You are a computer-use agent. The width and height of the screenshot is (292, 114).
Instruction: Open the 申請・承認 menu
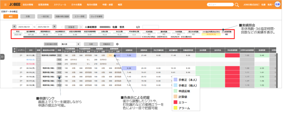[108, 5]
